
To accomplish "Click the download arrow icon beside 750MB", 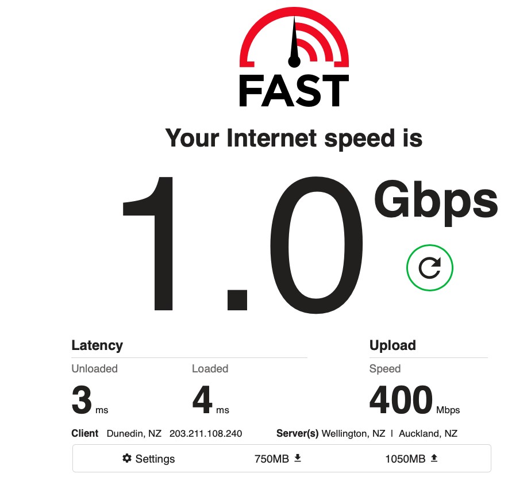I will [x=298, y=458].
